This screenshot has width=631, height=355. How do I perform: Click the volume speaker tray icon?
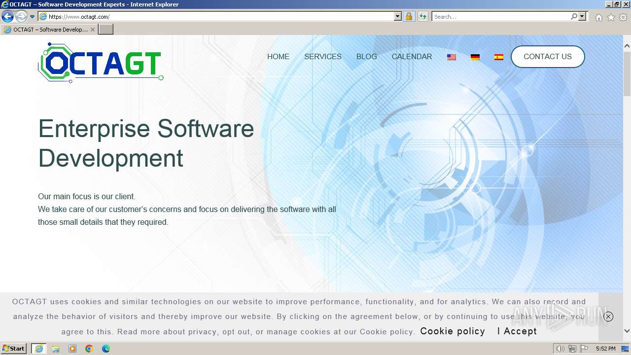tap(560, 349)
